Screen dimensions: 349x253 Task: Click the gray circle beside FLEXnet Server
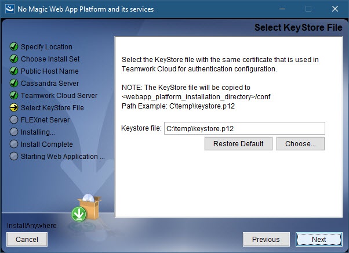point(14,120)
